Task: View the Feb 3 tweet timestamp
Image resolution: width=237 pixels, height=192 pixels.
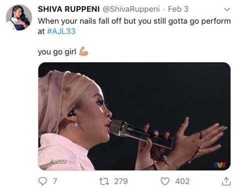Action: 178,9
